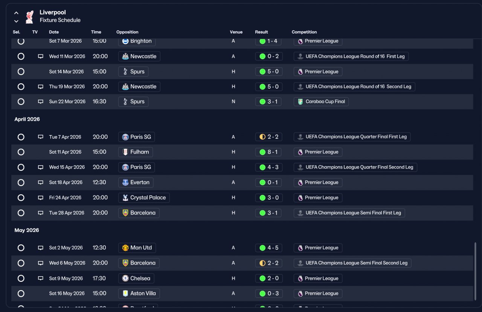Click Paris SG crest on 7 Apr fixture
This screenshot has height=312, width=482.
click(125, 137)
